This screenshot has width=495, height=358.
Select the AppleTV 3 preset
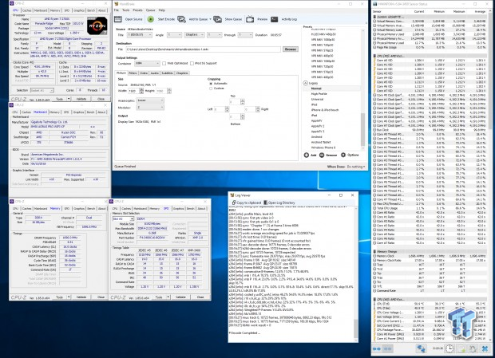pos(318,132)
